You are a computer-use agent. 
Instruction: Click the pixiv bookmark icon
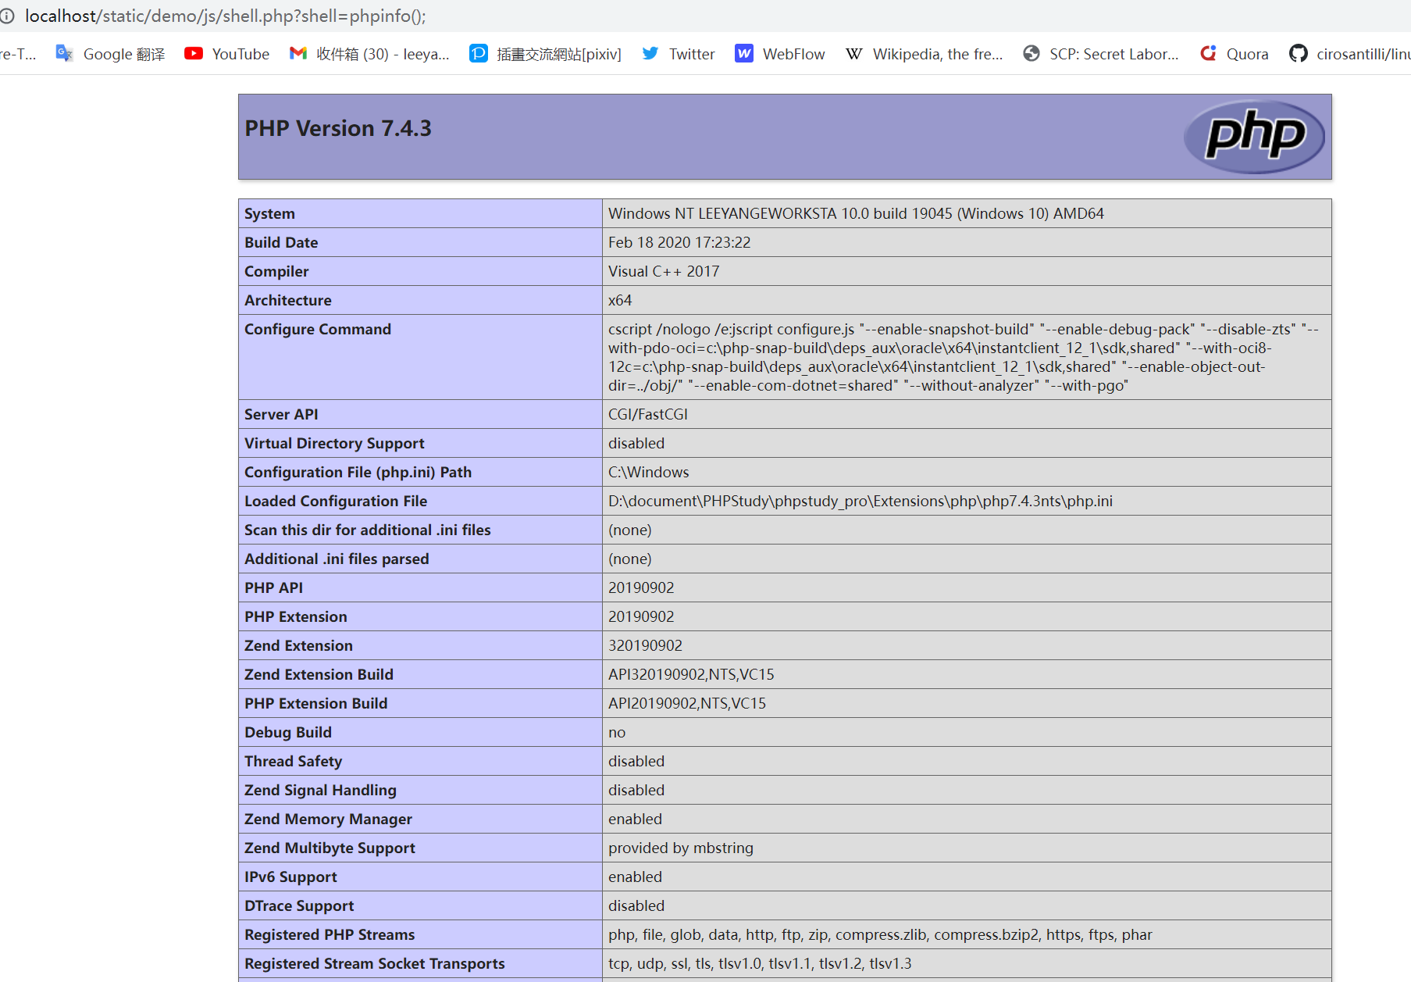478,53
